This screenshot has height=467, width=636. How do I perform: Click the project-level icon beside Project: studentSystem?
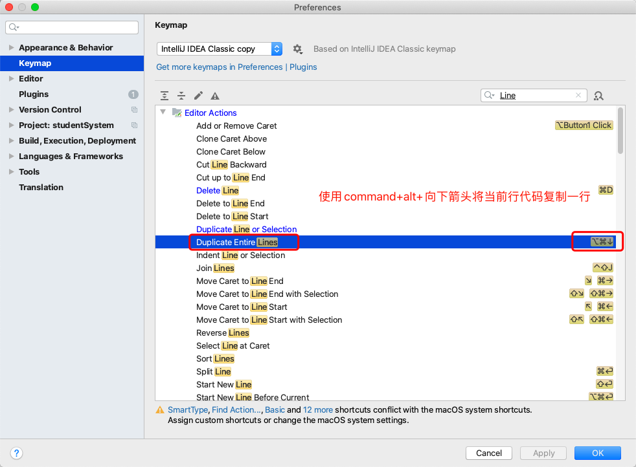click(134, 125)
